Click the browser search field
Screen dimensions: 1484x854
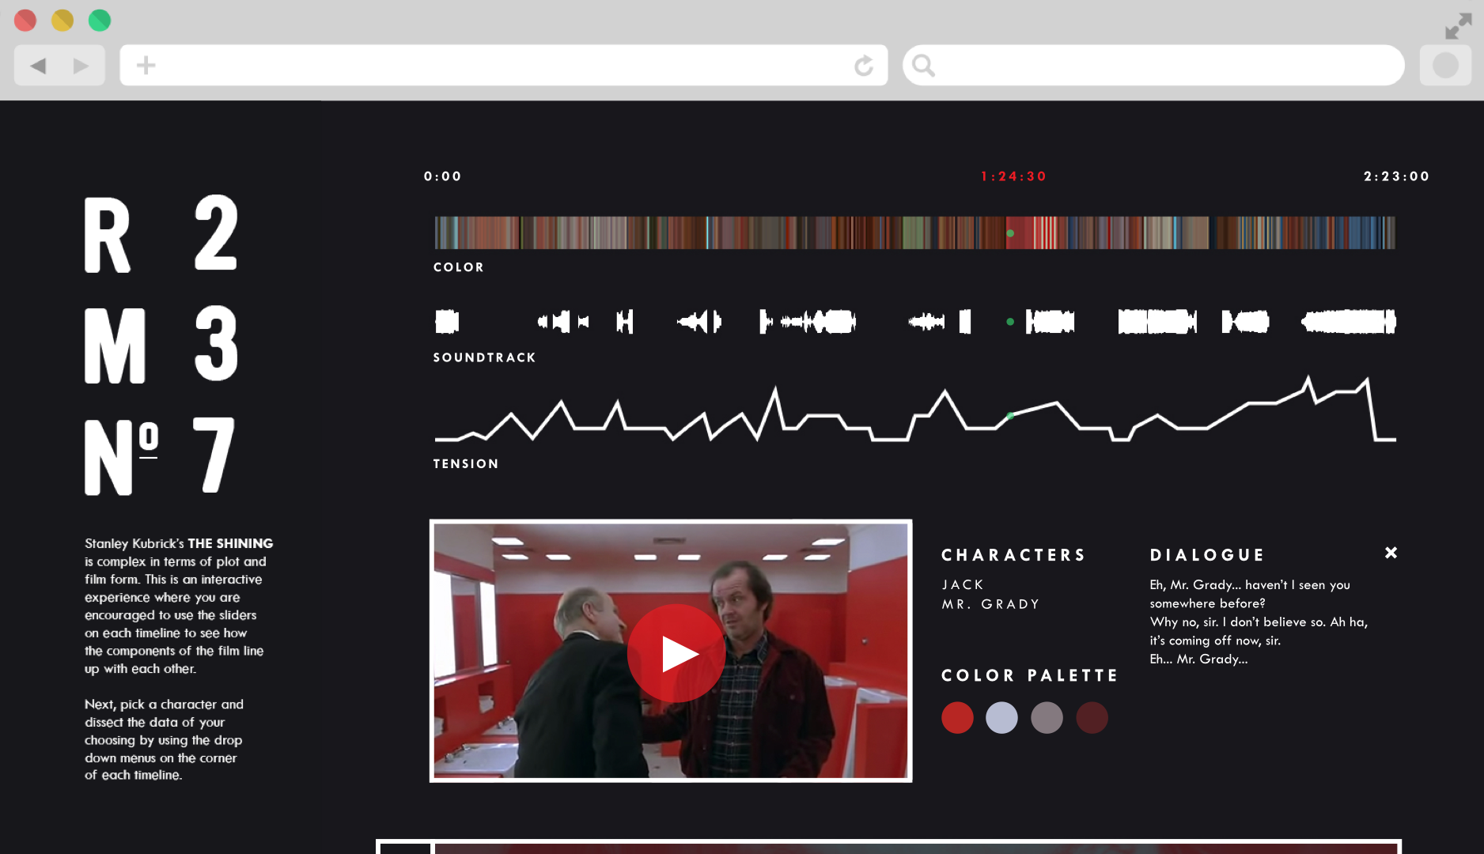point(1153,65)
